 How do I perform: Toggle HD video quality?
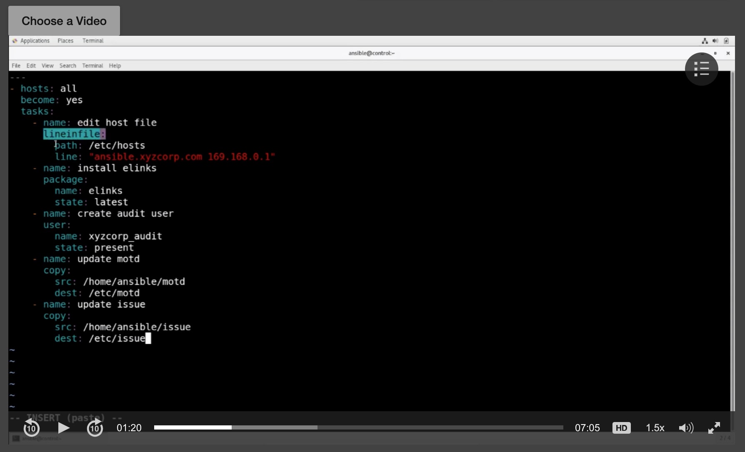point(621,428)
